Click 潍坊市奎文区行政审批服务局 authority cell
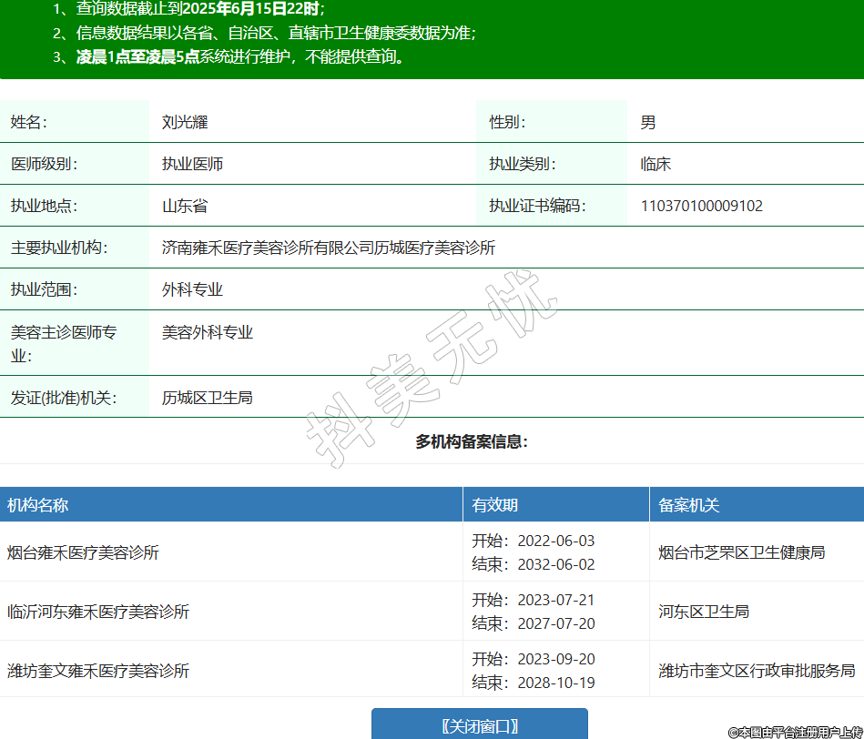 [757, 671]
